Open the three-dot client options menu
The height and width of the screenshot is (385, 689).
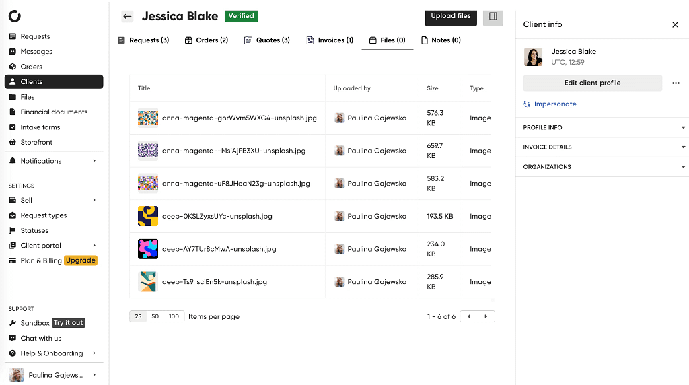tap(676, 83)
